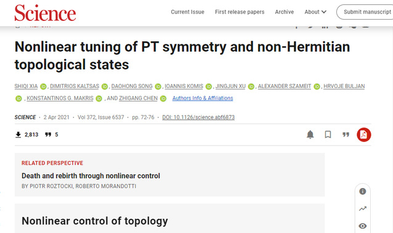Open the info icon in the side panel

tap(363, 191)
